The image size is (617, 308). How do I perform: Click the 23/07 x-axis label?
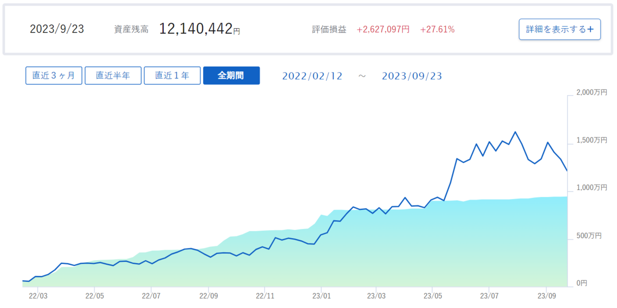(x=489, y=296)
